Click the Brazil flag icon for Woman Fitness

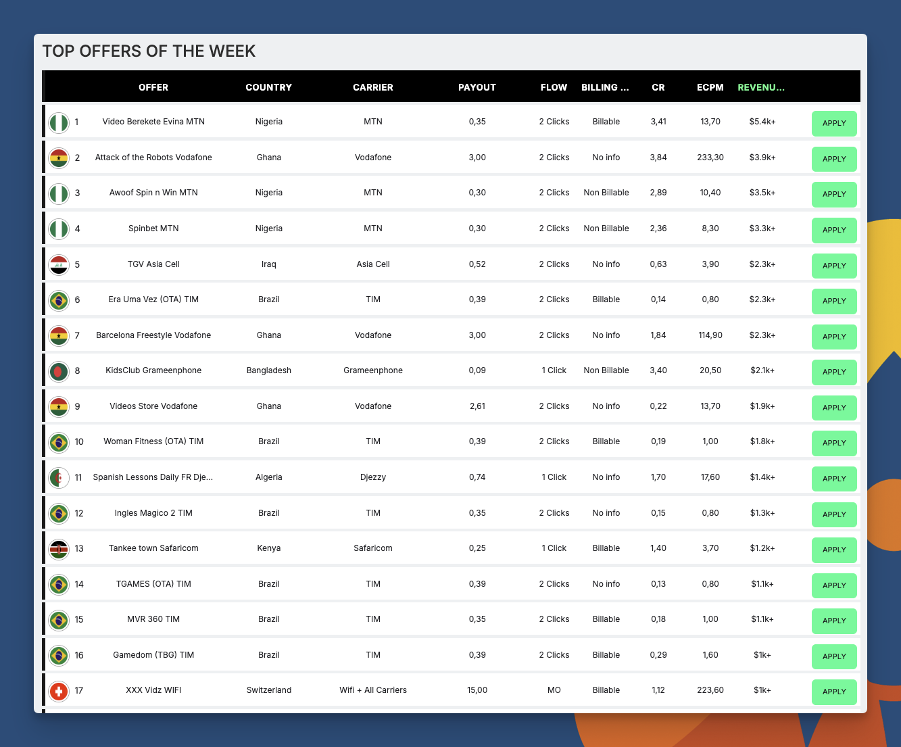coord(59,442)
